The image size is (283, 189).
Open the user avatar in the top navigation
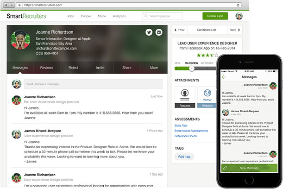pos(239,16)
